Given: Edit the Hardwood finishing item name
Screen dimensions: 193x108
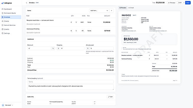Looking at the screenshot, I should (x=48, y=29).
